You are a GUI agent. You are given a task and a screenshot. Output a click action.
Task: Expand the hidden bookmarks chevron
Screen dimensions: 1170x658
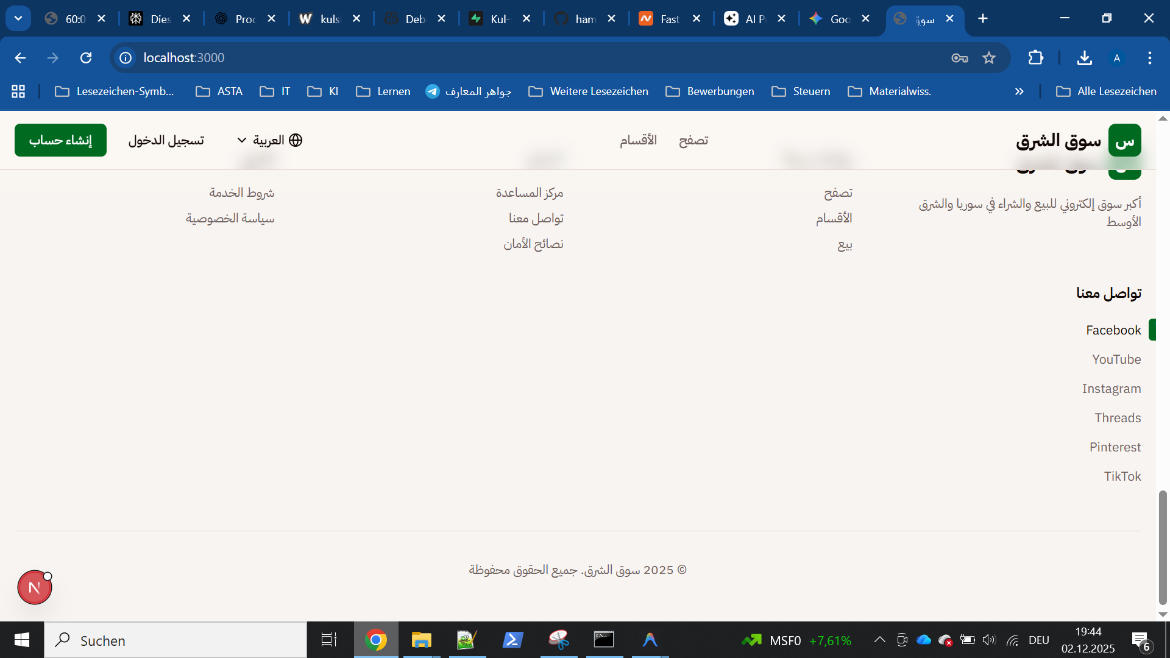coord(1018,91)
